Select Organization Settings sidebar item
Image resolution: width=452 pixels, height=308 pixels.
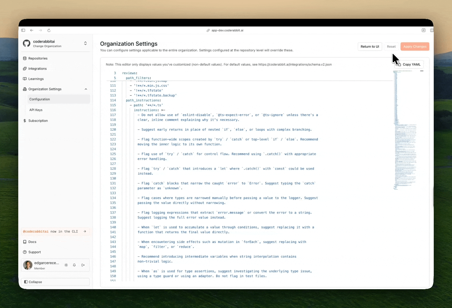(56, 89)
